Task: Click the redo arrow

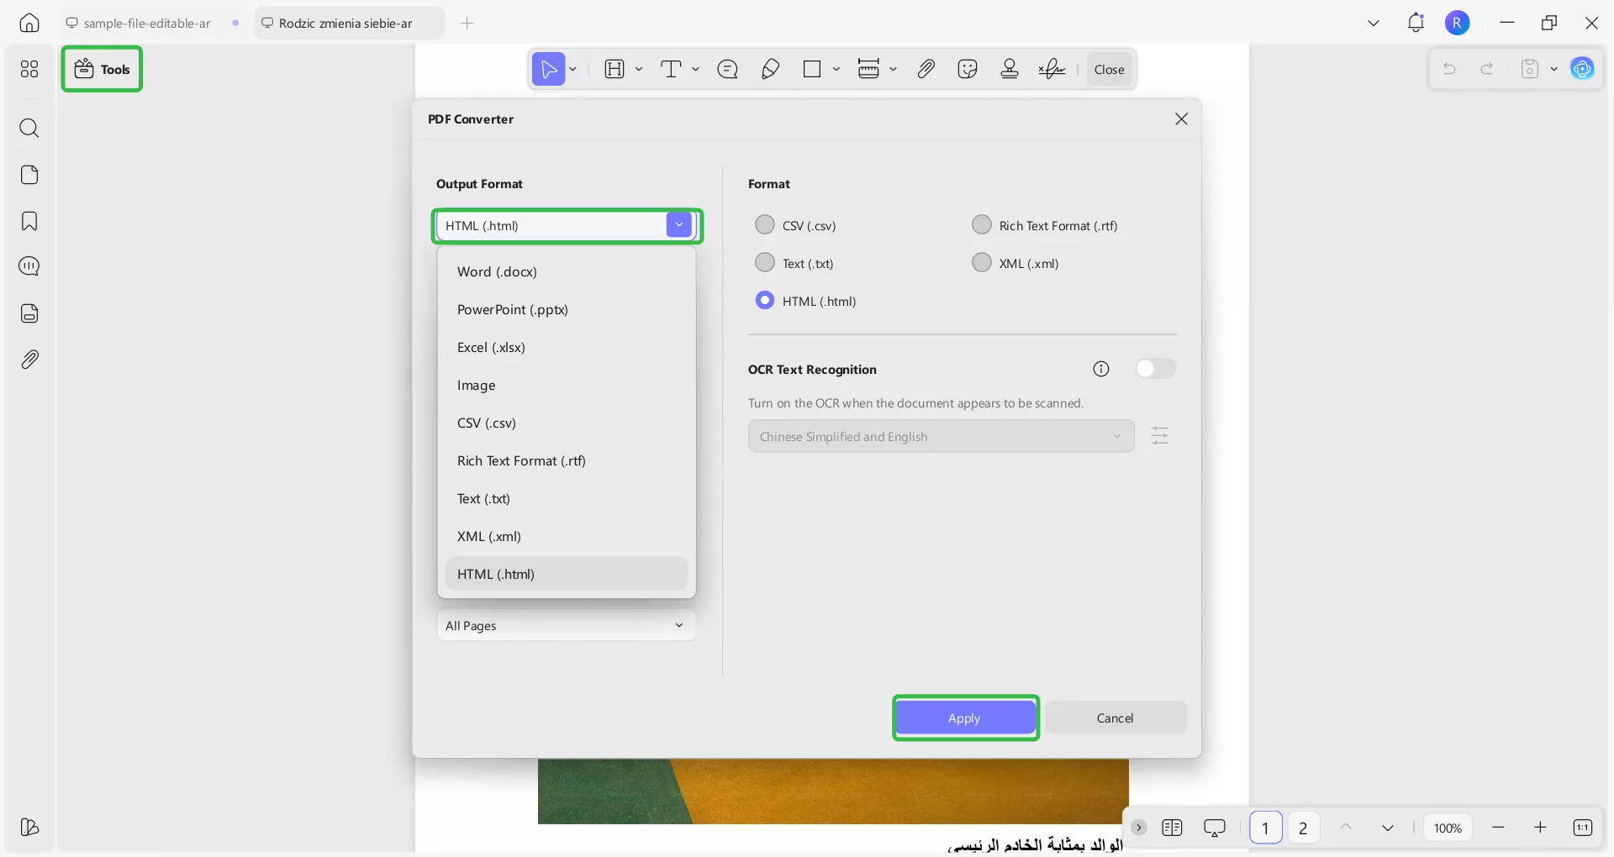Action: [1487, 69]
